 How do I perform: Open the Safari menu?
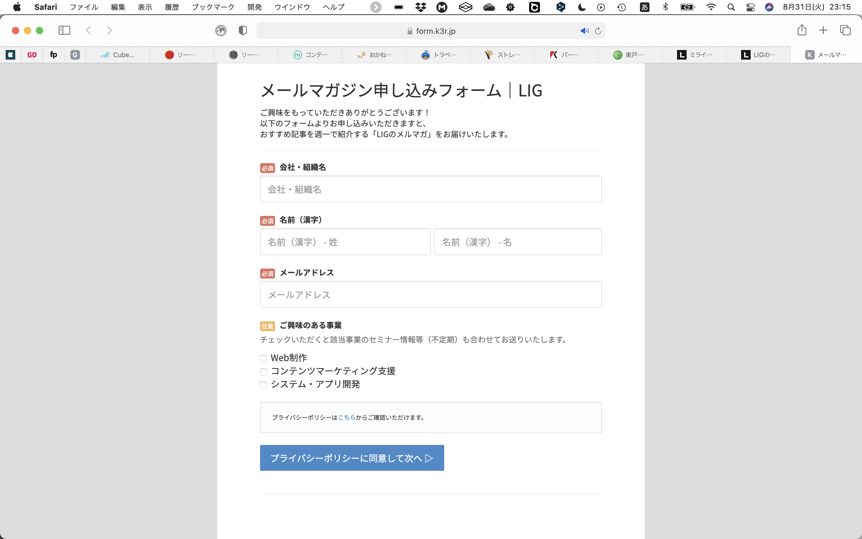point(45,7)
